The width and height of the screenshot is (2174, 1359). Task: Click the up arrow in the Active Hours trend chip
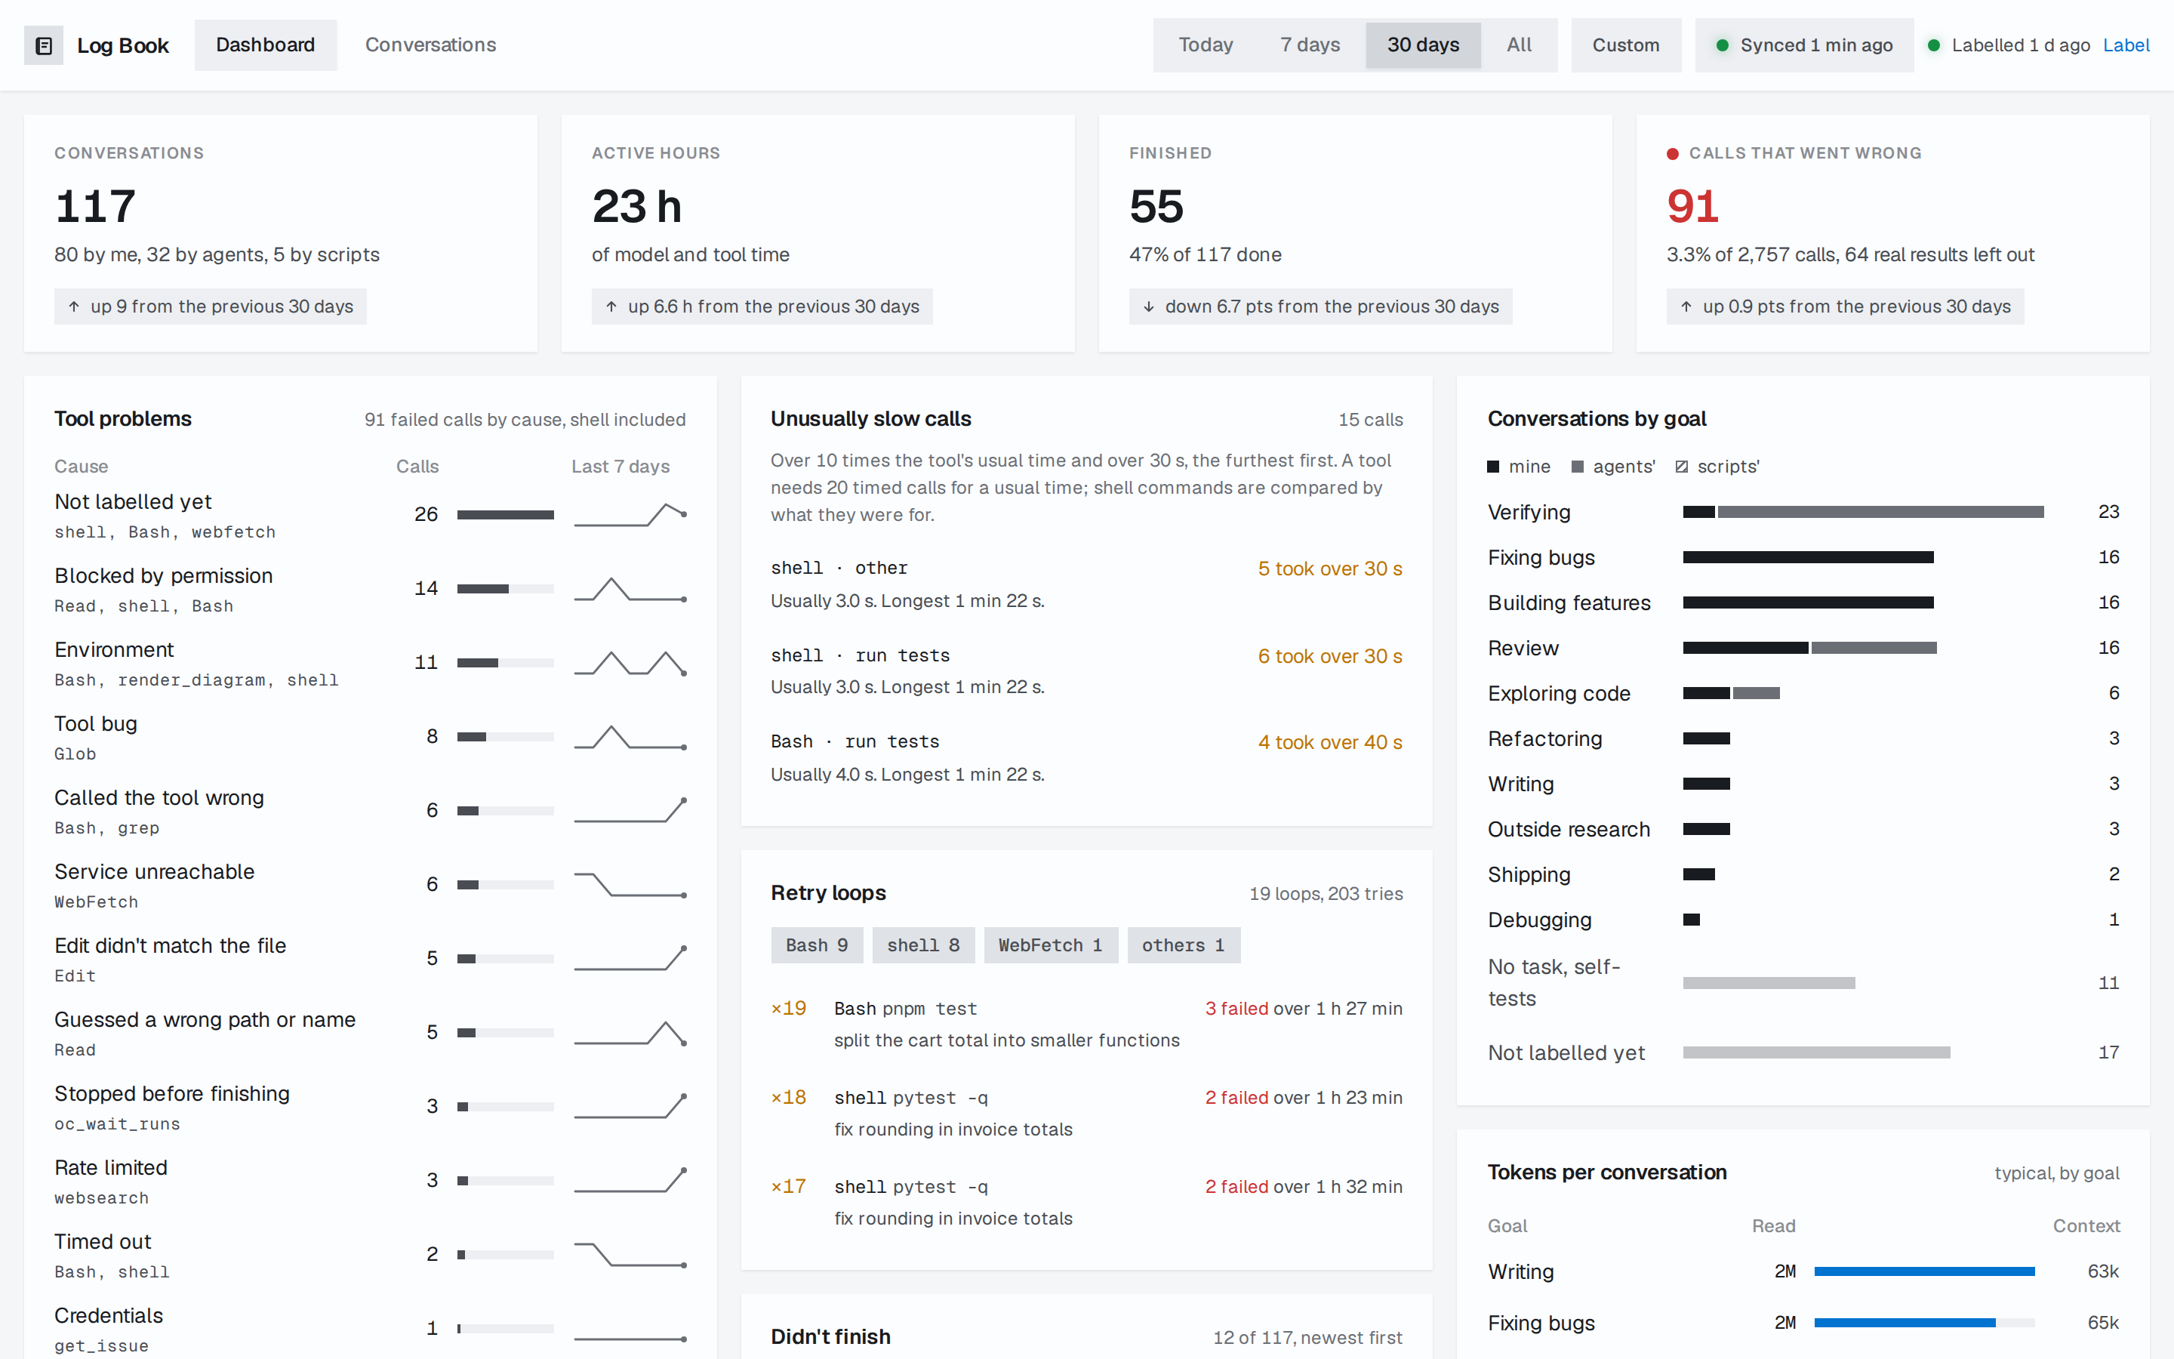coord(611,307)
